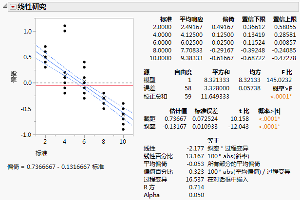Click the formula text 斜率 * 过程变异
Screen dimensions: 300x200
[x=228, y=149]
